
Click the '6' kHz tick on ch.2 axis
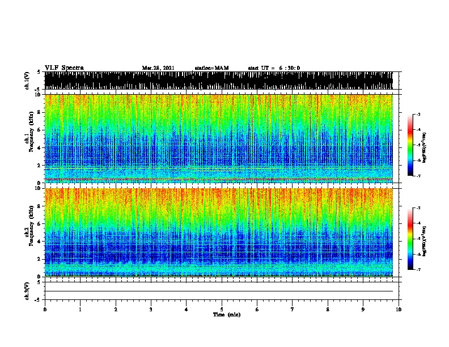click(40, 223)
